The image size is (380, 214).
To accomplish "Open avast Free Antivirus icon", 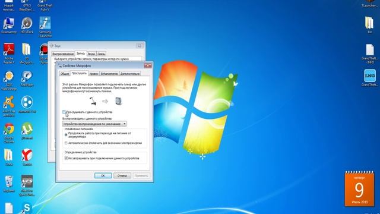I will click(9, 106).
